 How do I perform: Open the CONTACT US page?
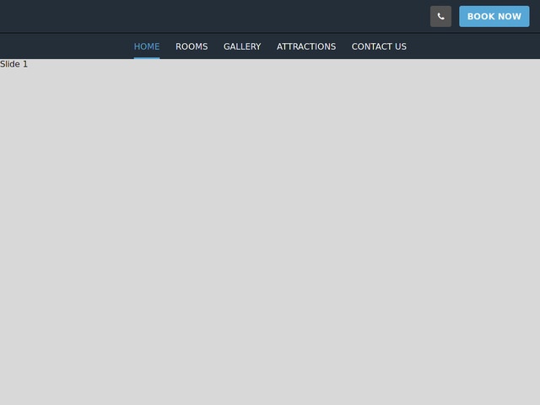379,46
